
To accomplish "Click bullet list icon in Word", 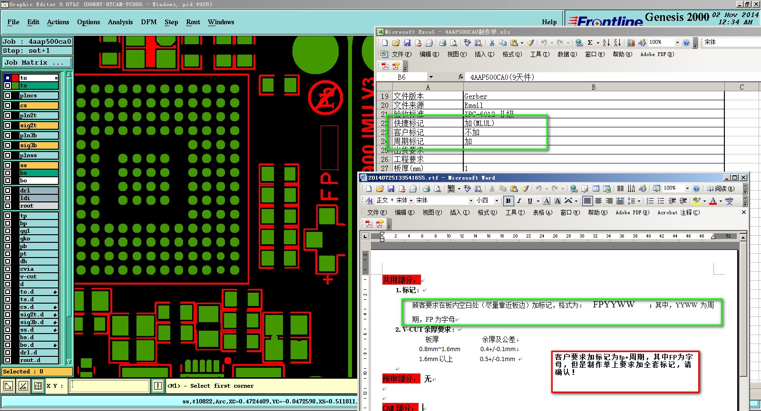I will coord(661,201).
